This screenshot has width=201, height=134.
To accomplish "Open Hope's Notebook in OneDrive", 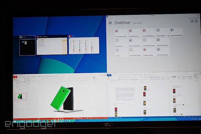I will 163,32.
